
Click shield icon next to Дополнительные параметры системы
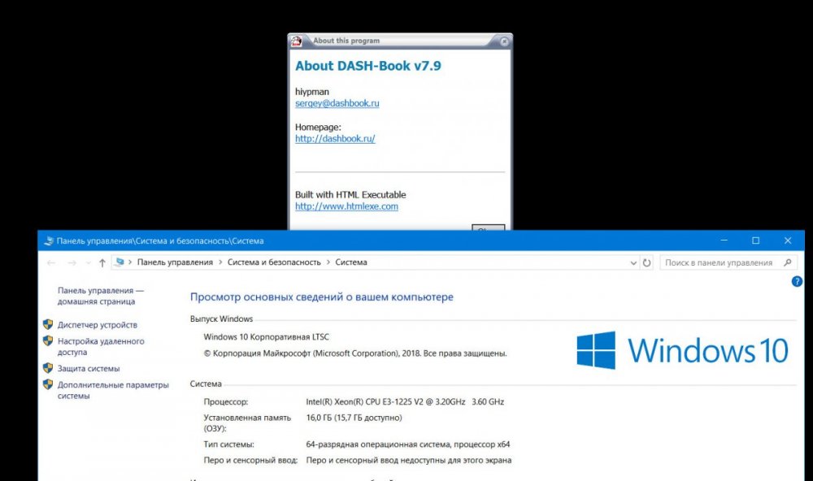48,384
